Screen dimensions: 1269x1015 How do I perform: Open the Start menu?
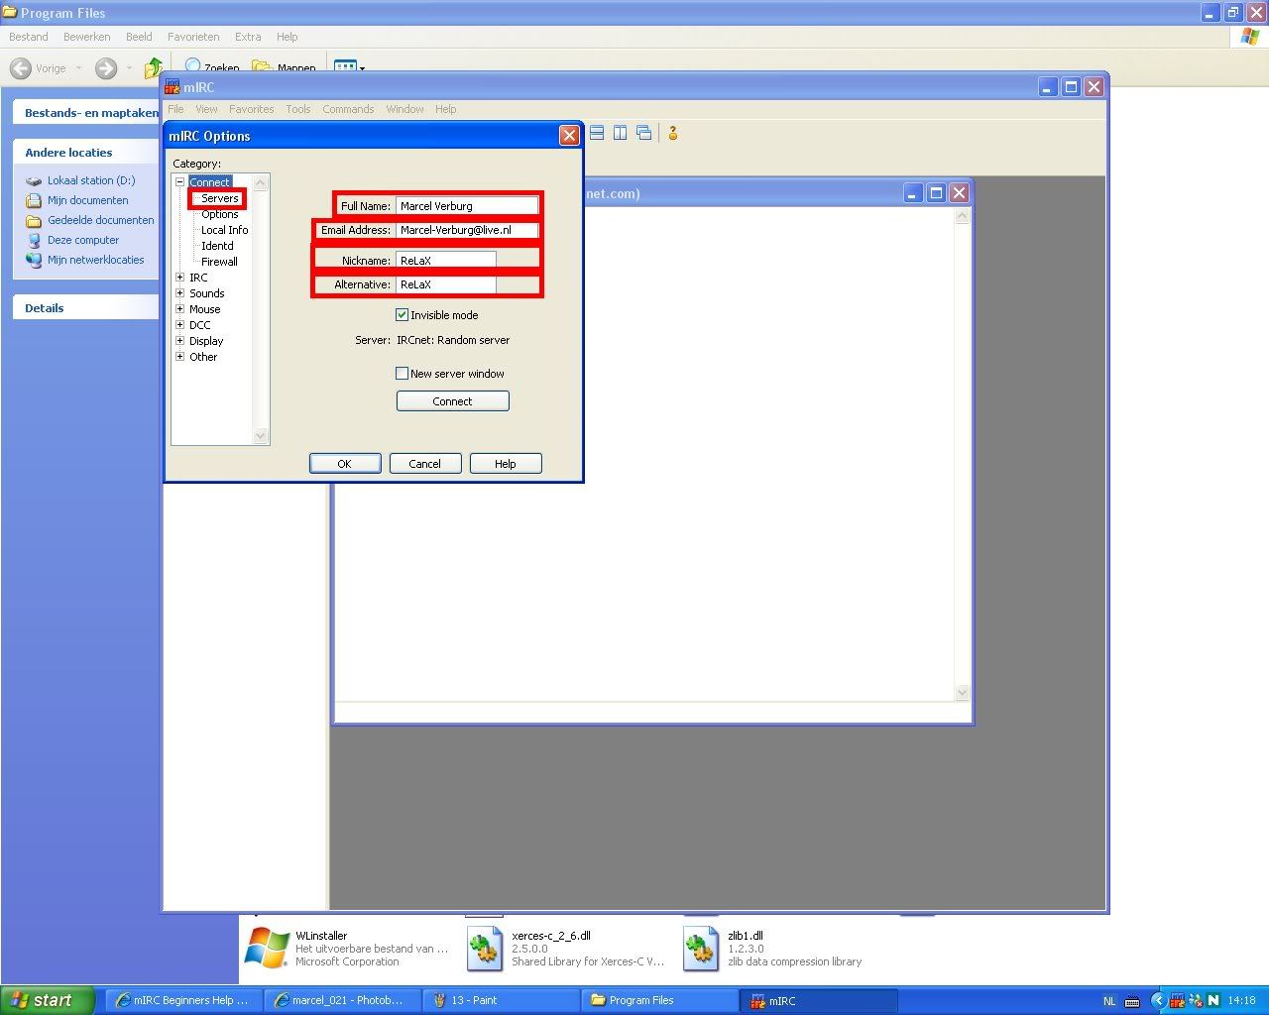[48, 1000]
